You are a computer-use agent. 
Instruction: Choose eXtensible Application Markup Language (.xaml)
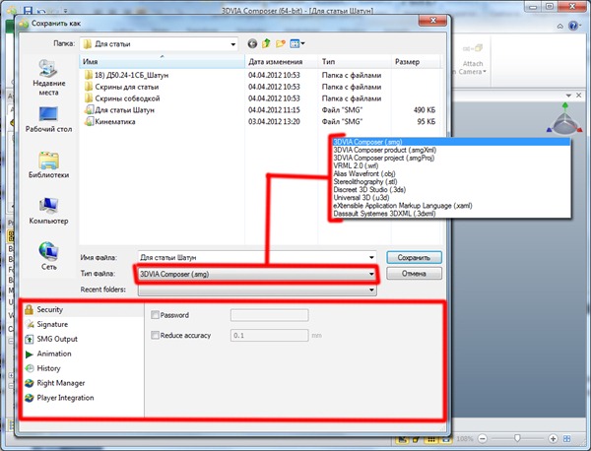pyautogui.click(x=451, y=206)
